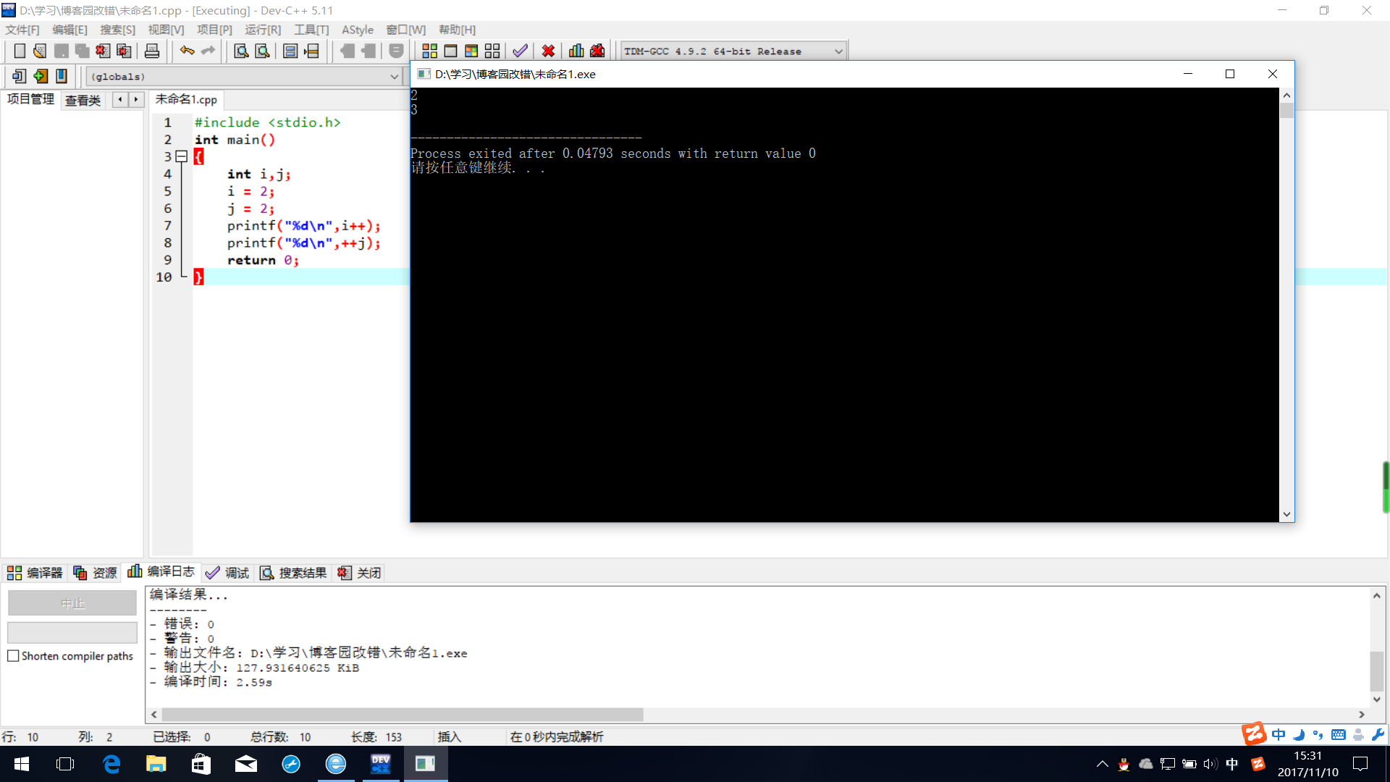Screen dimensions: 1390x782
Task: Switch to the 编译器 bottom tab
Action: (x=35, y=573)
